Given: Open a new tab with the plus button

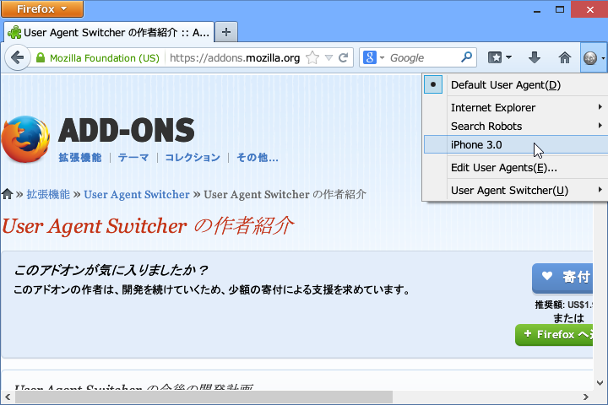Looking at the screenshot, I should tap(226, 32).
